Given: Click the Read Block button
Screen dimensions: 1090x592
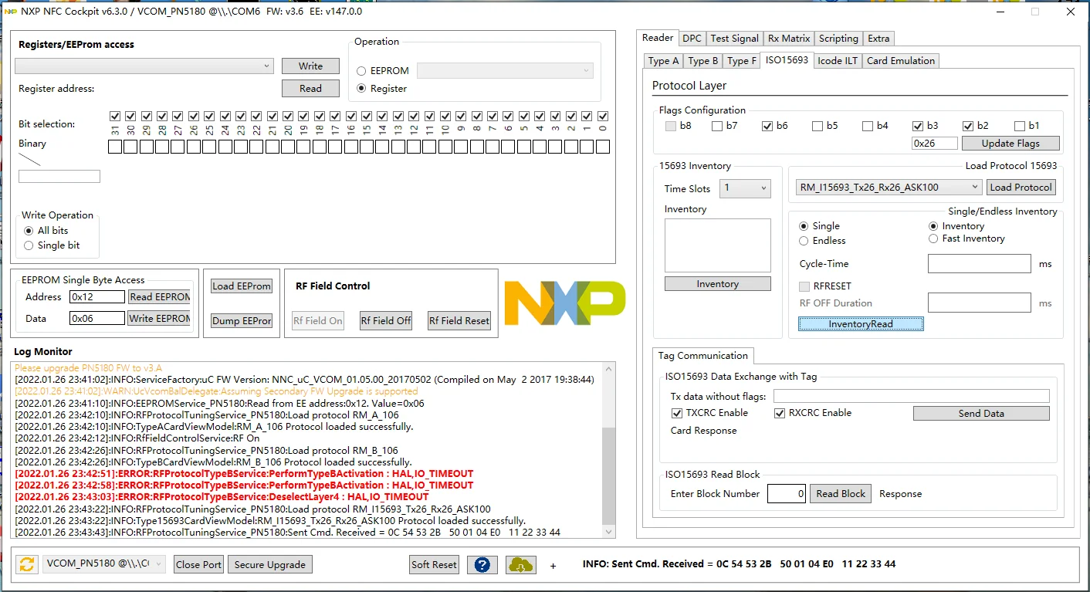Looking at the screenshot, I should (841, 494).
